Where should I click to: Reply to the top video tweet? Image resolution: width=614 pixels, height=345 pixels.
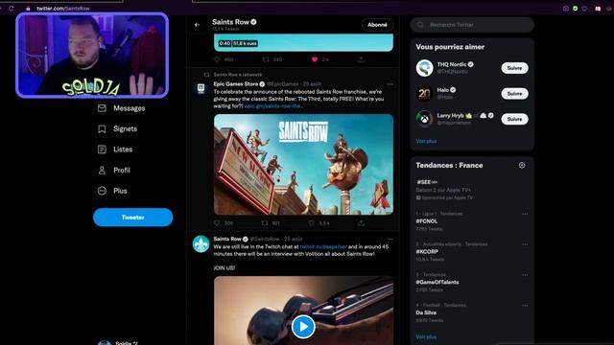tap(217, 59)
